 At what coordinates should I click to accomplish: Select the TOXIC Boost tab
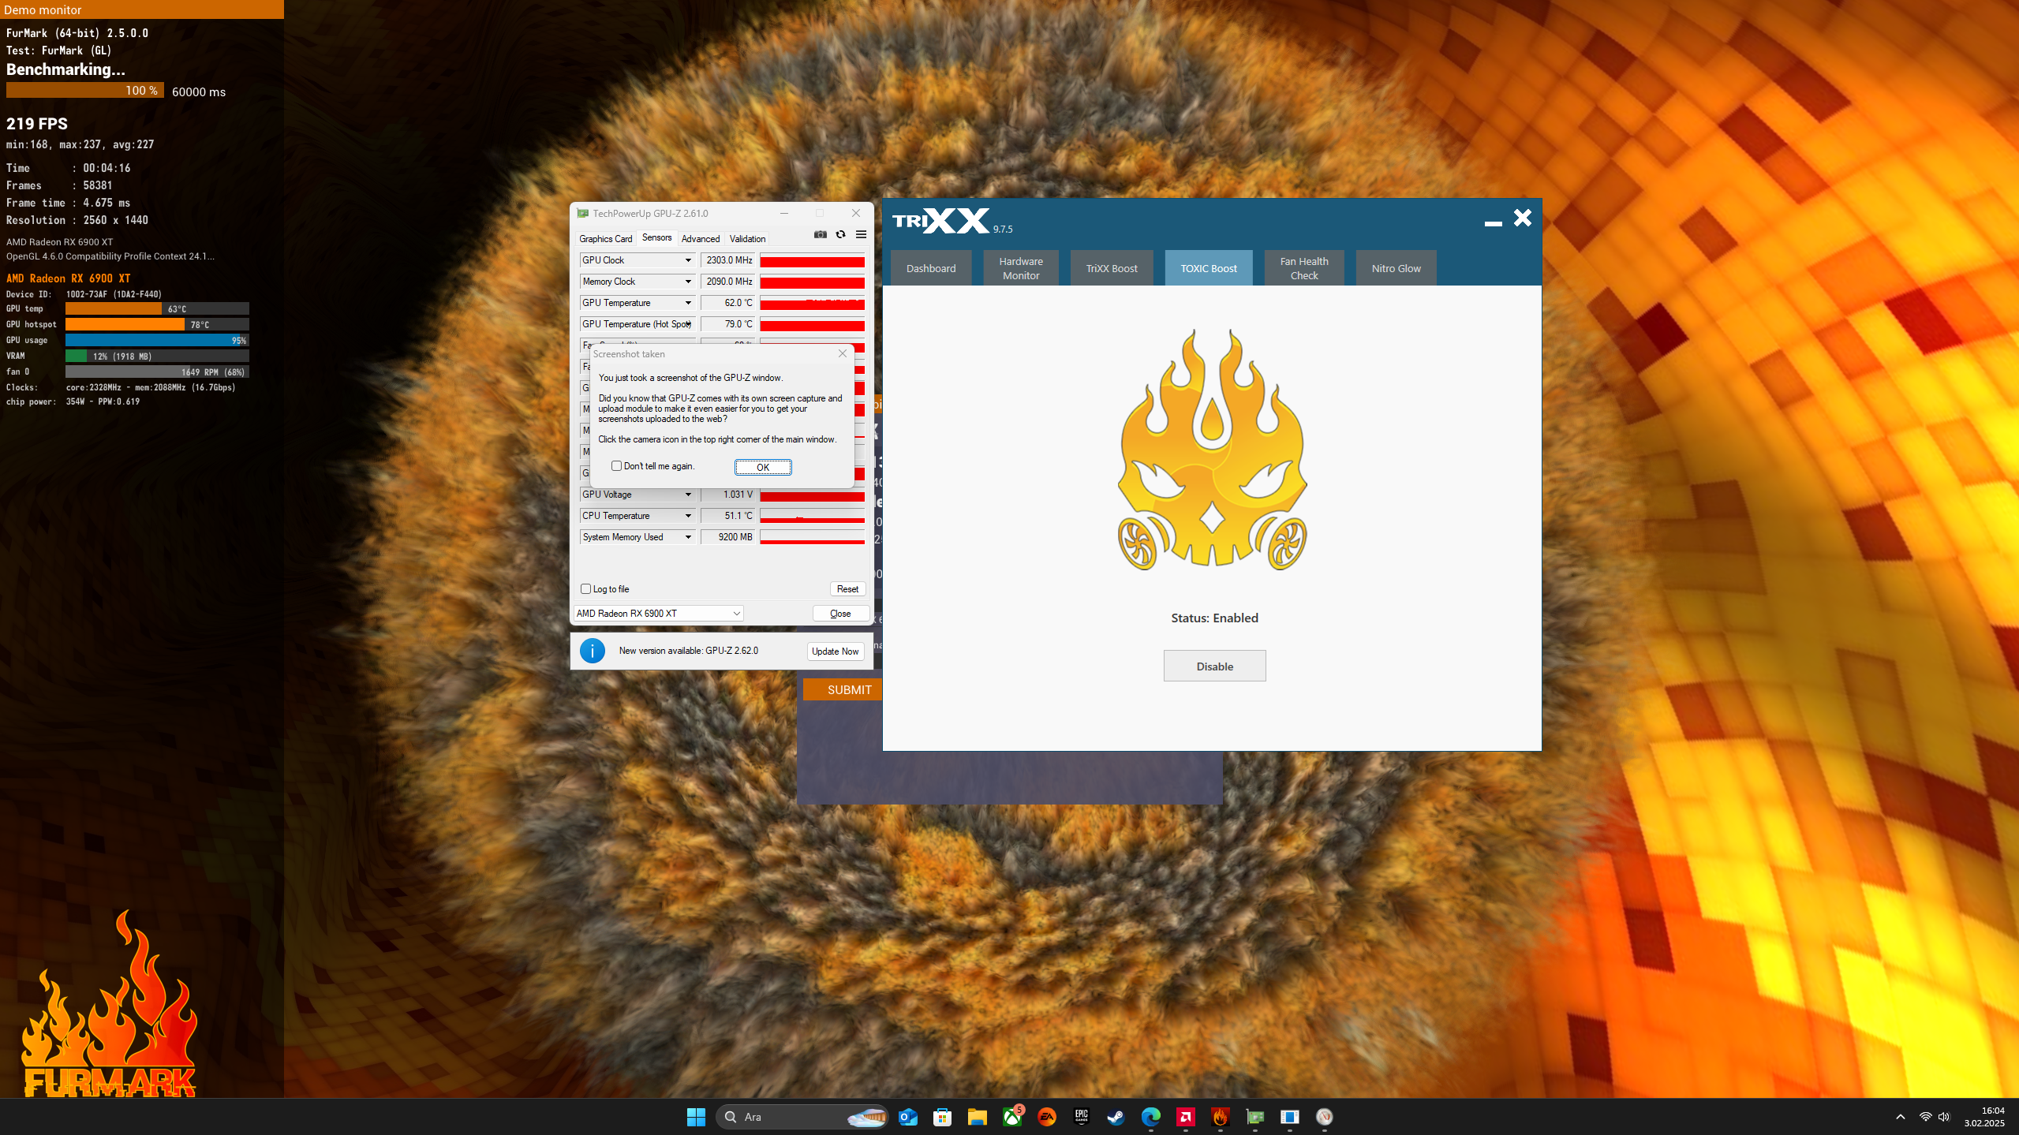[x=1209, y=268]
